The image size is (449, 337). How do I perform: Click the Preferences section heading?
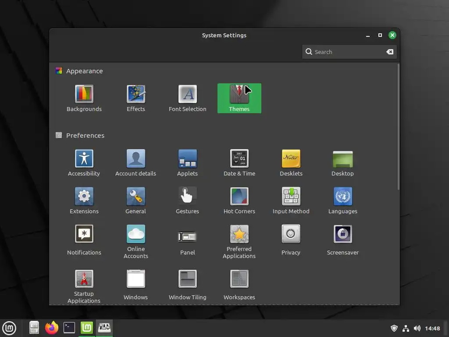coord(86,135)
